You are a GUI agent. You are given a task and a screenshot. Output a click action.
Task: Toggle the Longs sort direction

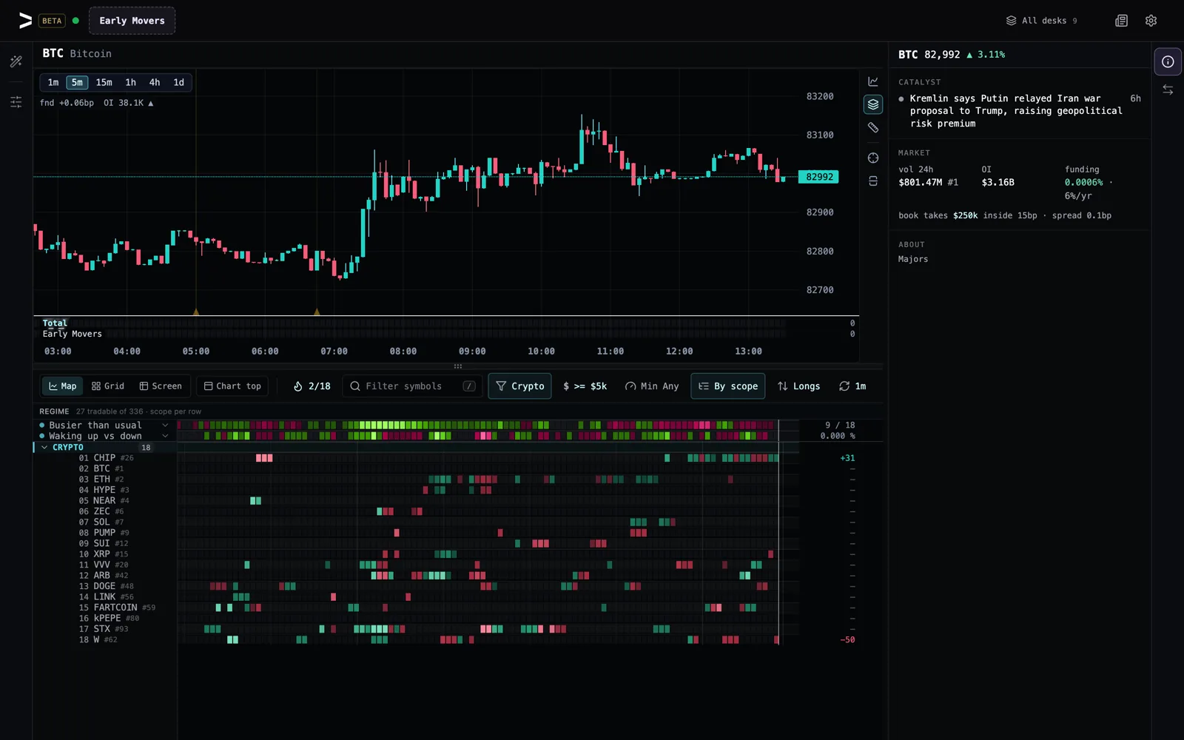pos(798,386)
